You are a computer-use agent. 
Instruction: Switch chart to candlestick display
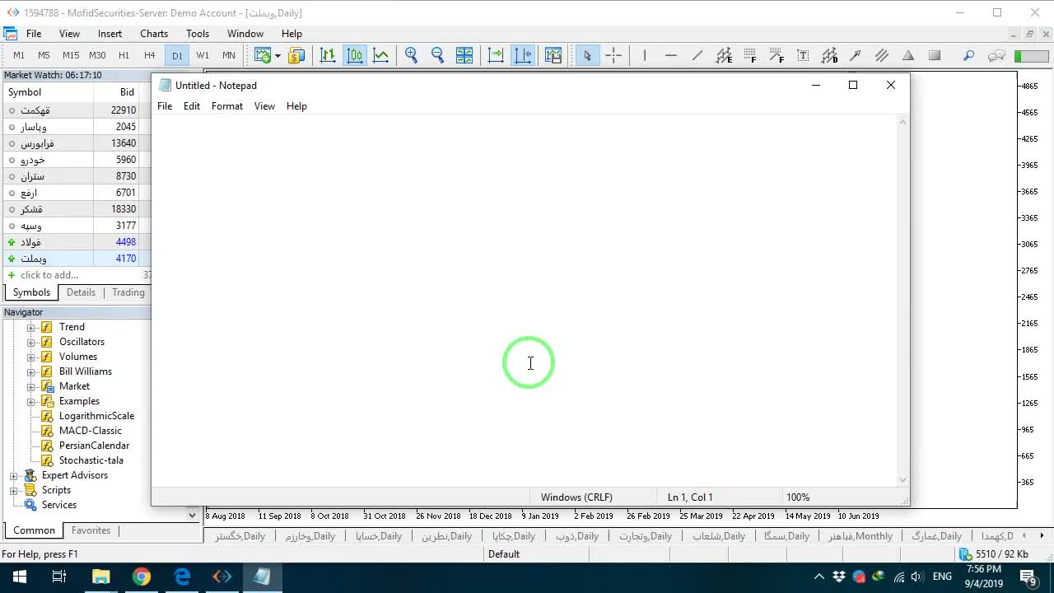[355, 55]
